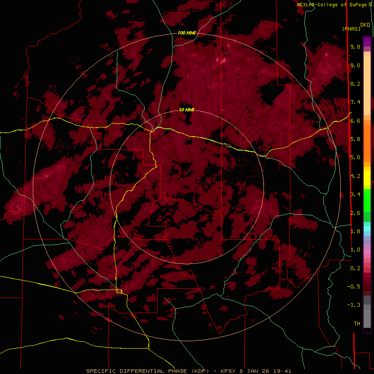Click the "DKD" label above the color bar
The width and height of the screenshot is (374, 374).
coord(365,25)
